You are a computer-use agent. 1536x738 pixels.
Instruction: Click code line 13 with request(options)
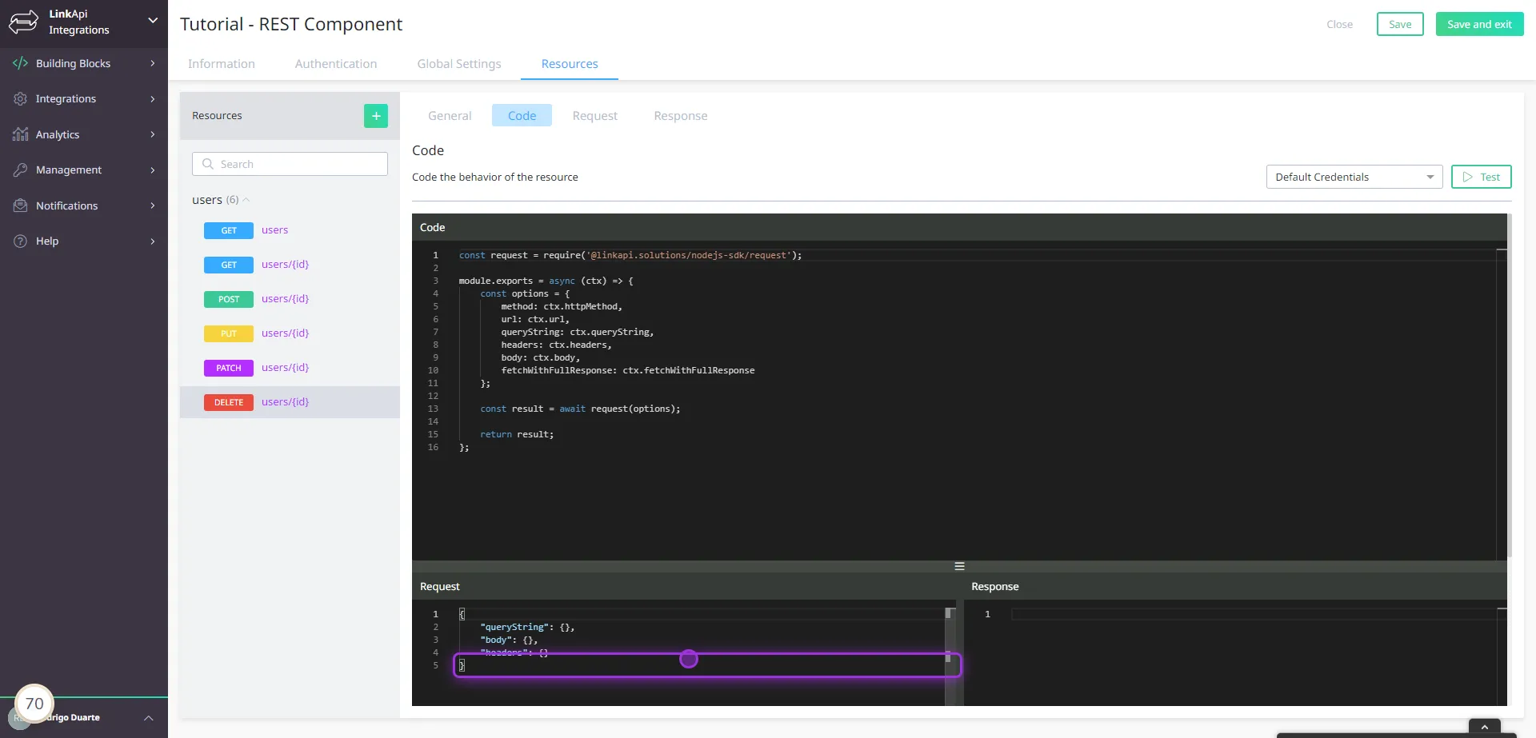coord(579,409)
